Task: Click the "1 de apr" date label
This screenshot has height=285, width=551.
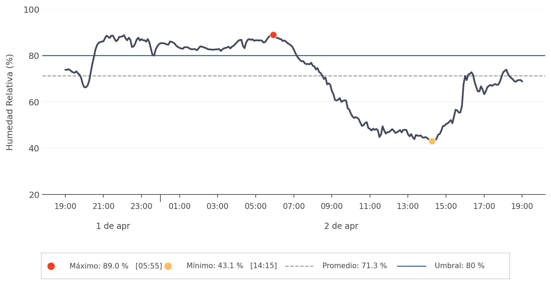Action: (x=113, y=226)
